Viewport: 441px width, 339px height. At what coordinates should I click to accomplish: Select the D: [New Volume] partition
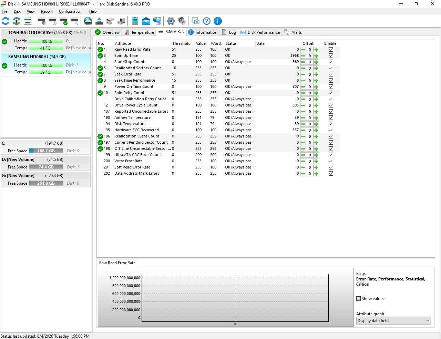45,163
